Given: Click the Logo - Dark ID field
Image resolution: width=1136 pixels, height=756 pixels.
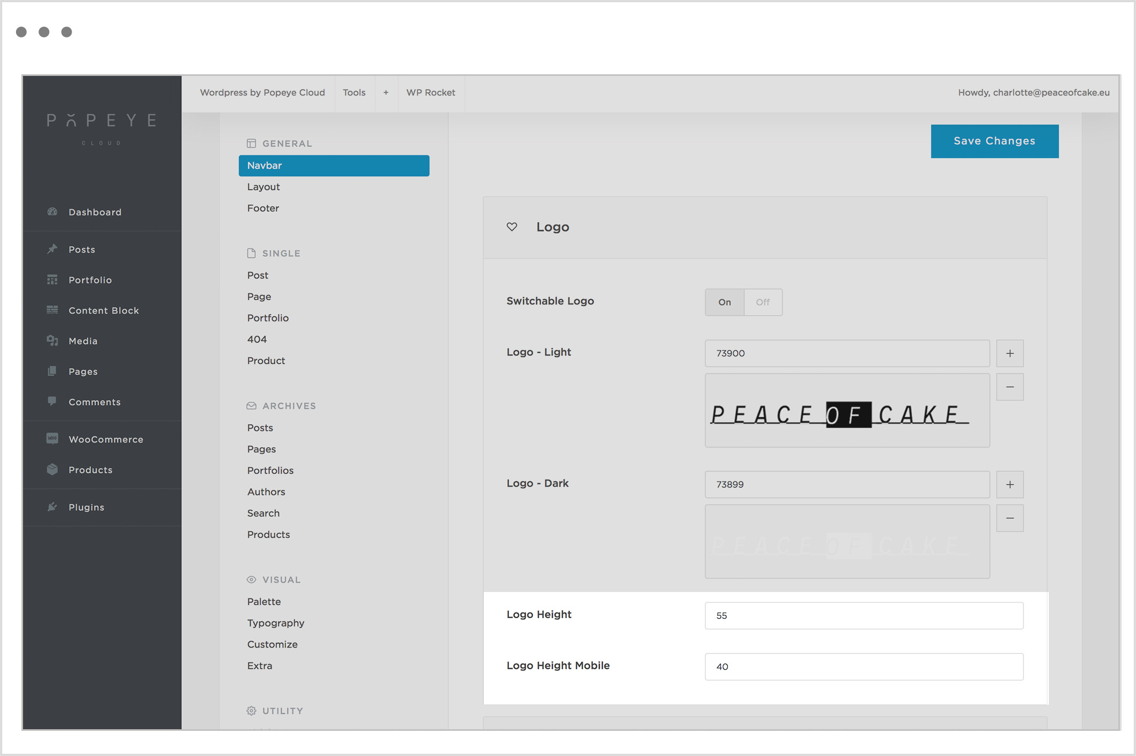Looking at the screenshot, I should click(x=847, y=485).
